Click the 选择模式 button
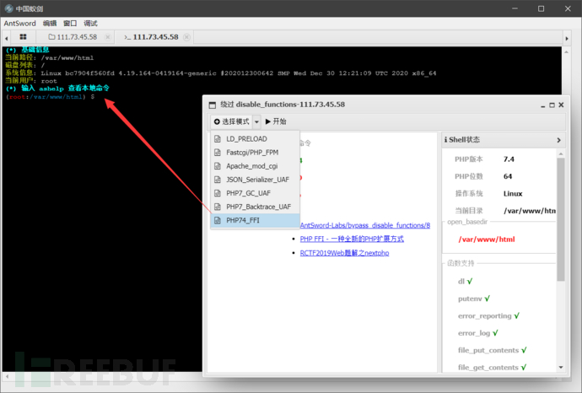582x393 pixels. (x=232, y=121)
